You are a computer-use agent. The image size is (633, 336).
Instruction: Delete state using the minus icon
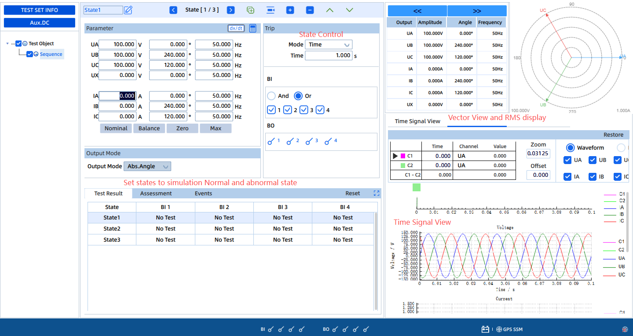coord(310,10)
